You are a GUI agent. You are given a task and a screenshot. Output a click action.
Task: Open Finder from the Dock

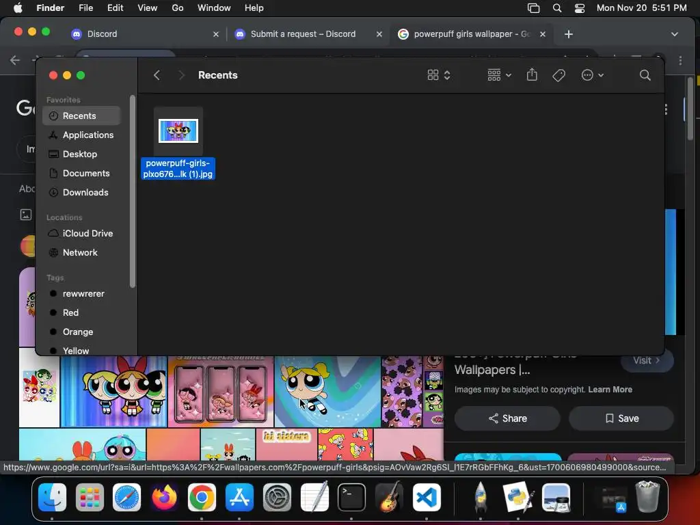(x=52, y=498)
